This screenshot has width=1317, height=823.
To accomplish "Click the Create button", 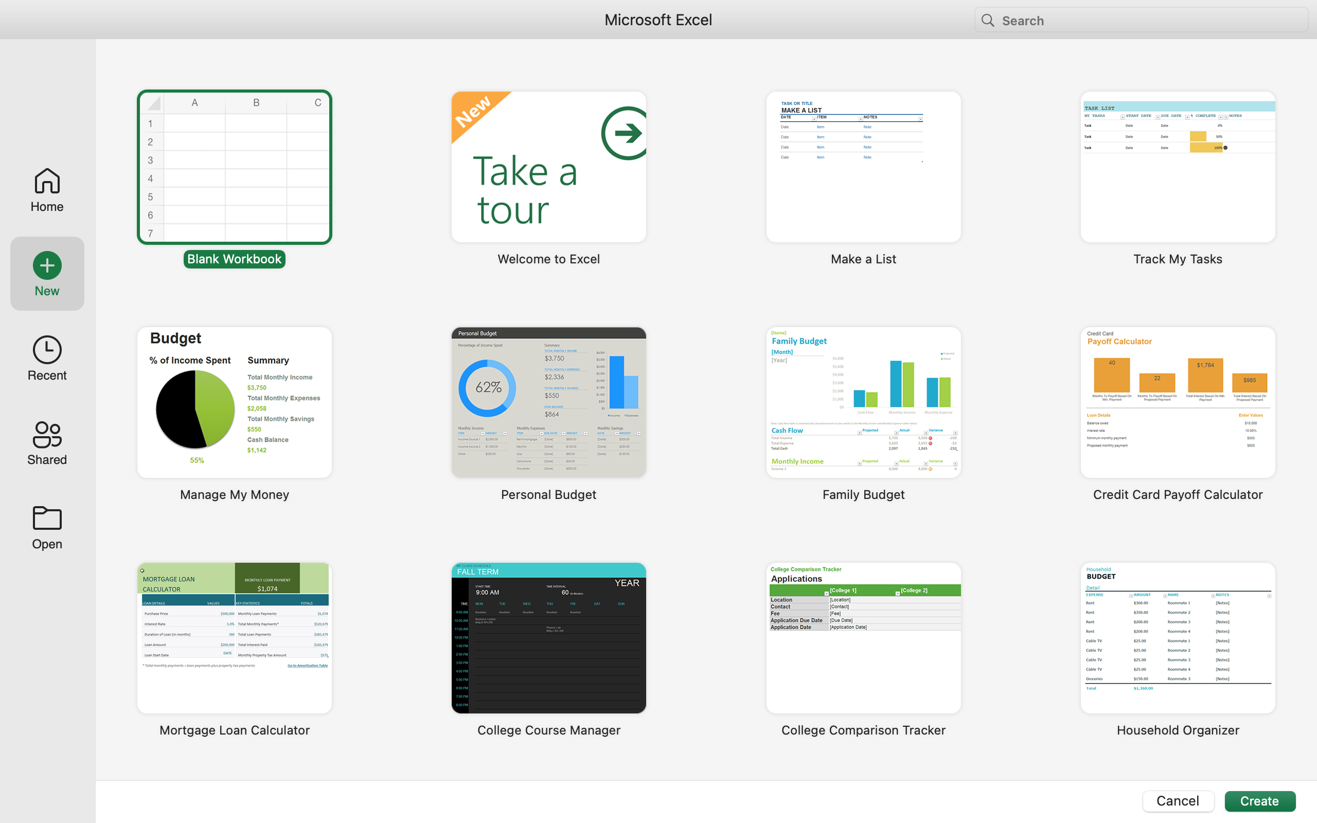I will (1259, 801).
